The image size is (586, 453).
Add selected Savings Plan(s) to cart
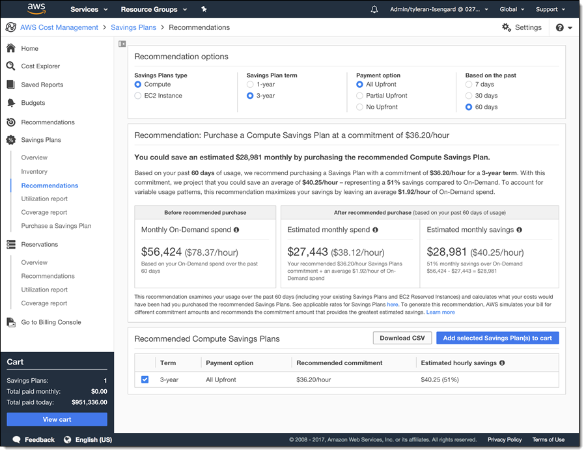click(497, 338)
